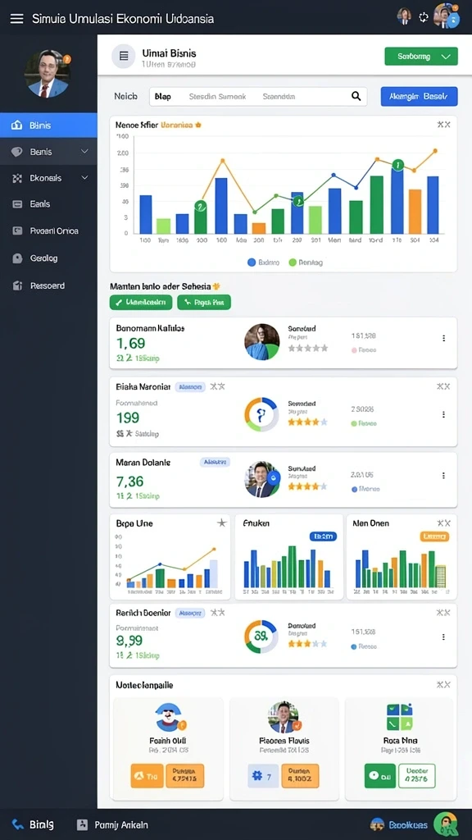Click the donut chart on Biaka Naroniar card
This screenshot has width=472, height=840.
pyautogui.click(x=261, y=414)
